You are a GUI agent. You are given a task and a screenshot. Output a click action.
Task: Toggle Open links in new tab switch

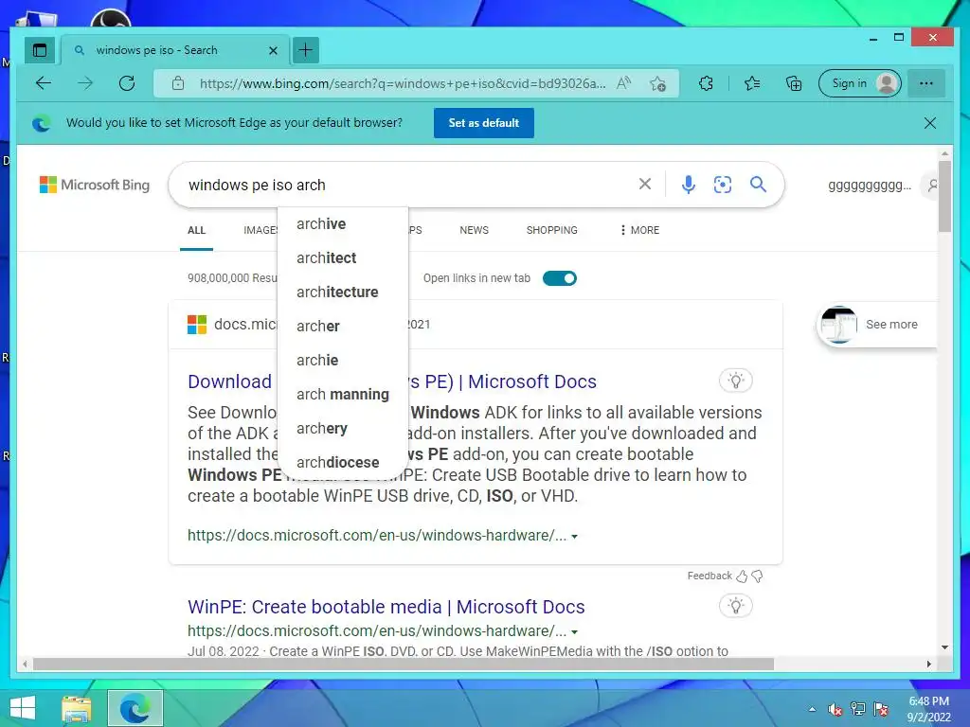[x=559, y=278]
